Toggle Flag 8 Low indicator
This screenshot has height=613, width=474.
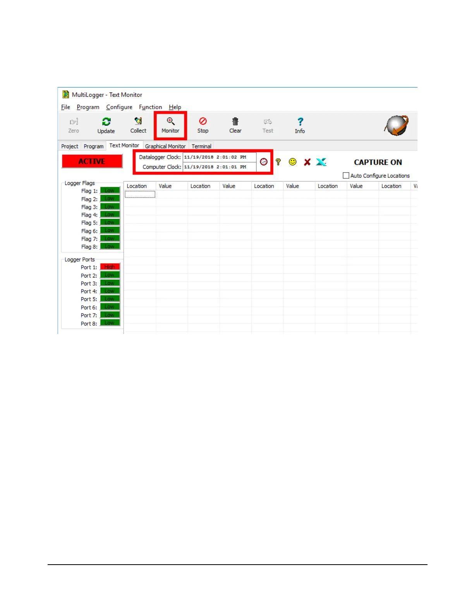tap(110, 247)
